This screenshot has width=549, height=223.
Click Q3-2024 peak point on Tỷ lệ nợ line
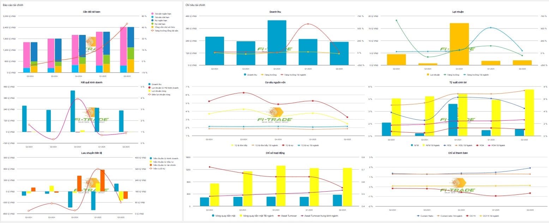[244, 93]
